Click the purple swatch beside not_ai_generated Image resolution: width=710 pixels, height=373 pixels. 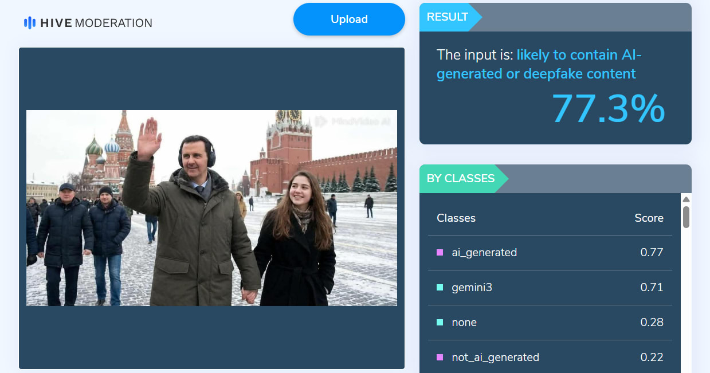pyautogui.click(x=440, y=357)
